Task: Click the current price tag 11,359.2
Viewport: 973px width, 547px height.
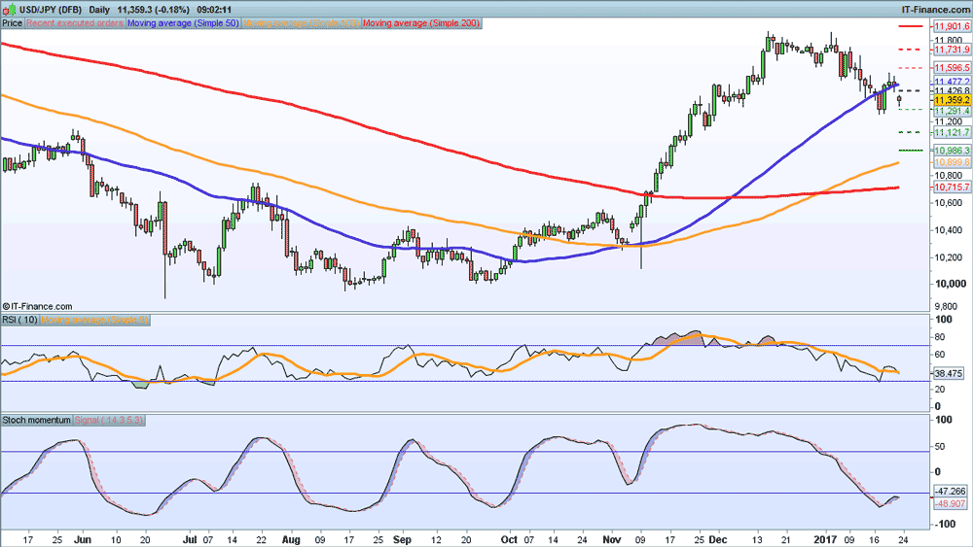Action: pyautogui.click(x=952, y=100)
